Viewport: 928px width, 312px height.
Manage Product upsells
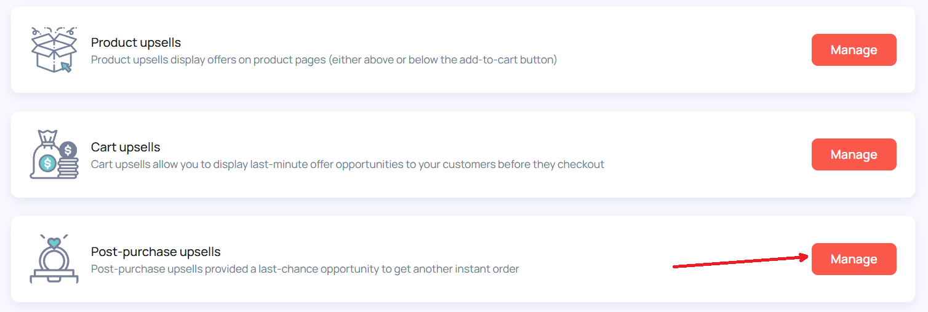point(854,50)
